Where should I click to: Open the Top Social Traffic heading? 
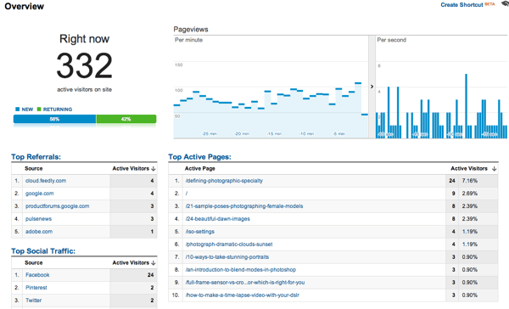(43, 251)
